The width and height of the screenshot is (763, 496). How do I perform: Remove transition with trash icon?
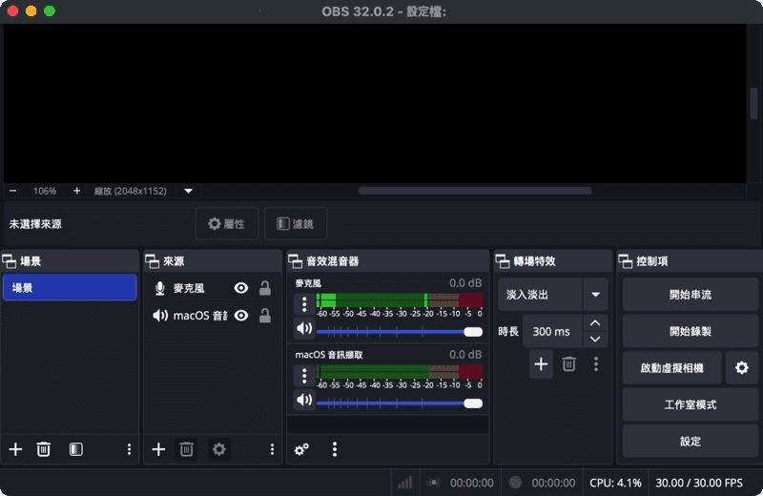[x=568, y=364]
